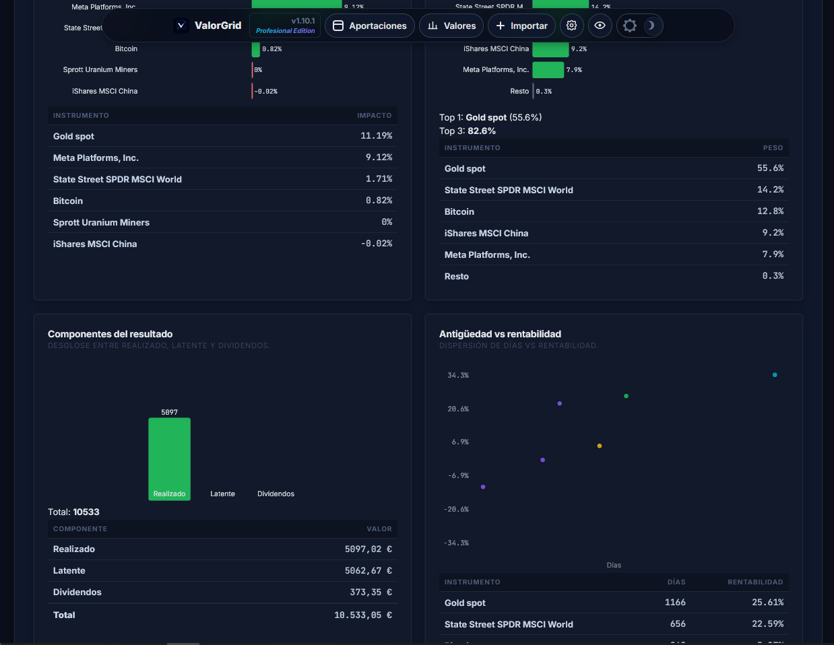Open the Aportaciones section

pyautogui.click(x=370, y=26)
